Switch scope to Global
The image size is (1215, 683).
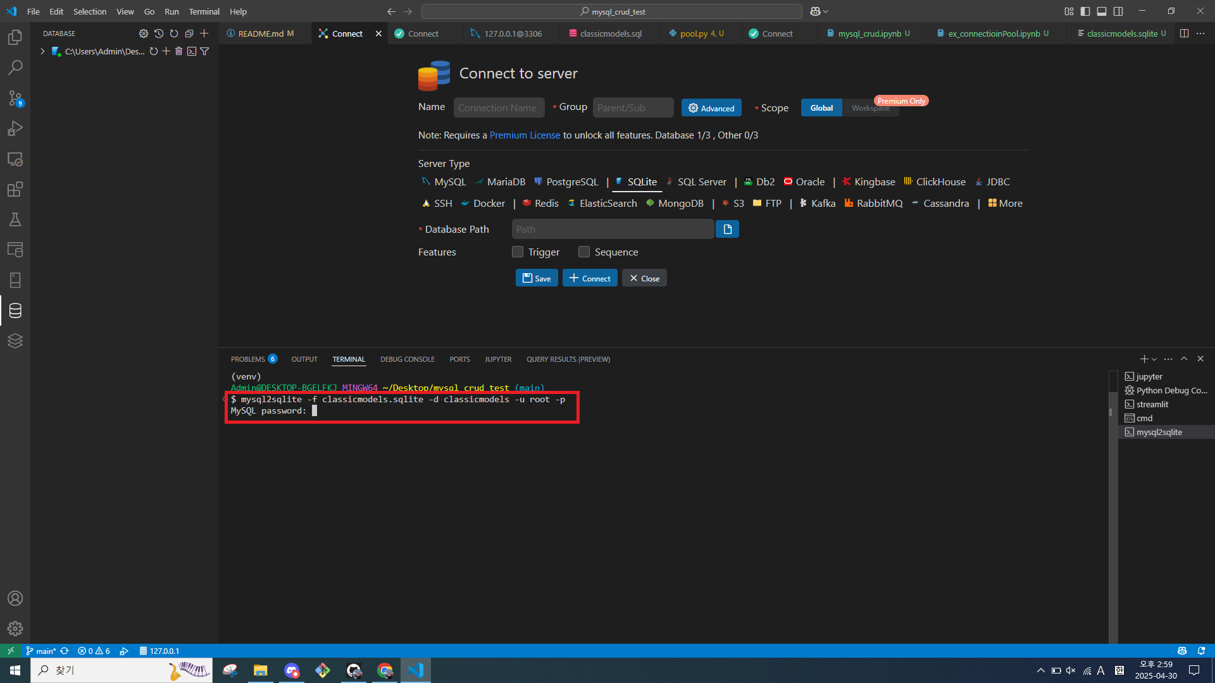point(821,108)
